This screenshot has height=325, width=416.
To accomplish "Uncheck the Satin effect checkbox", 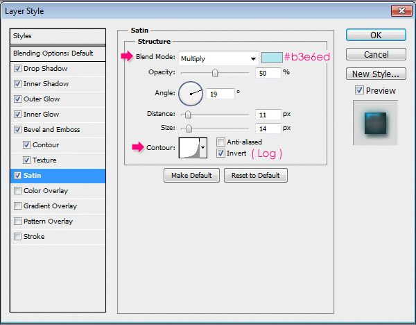I will tap(17, 176).
